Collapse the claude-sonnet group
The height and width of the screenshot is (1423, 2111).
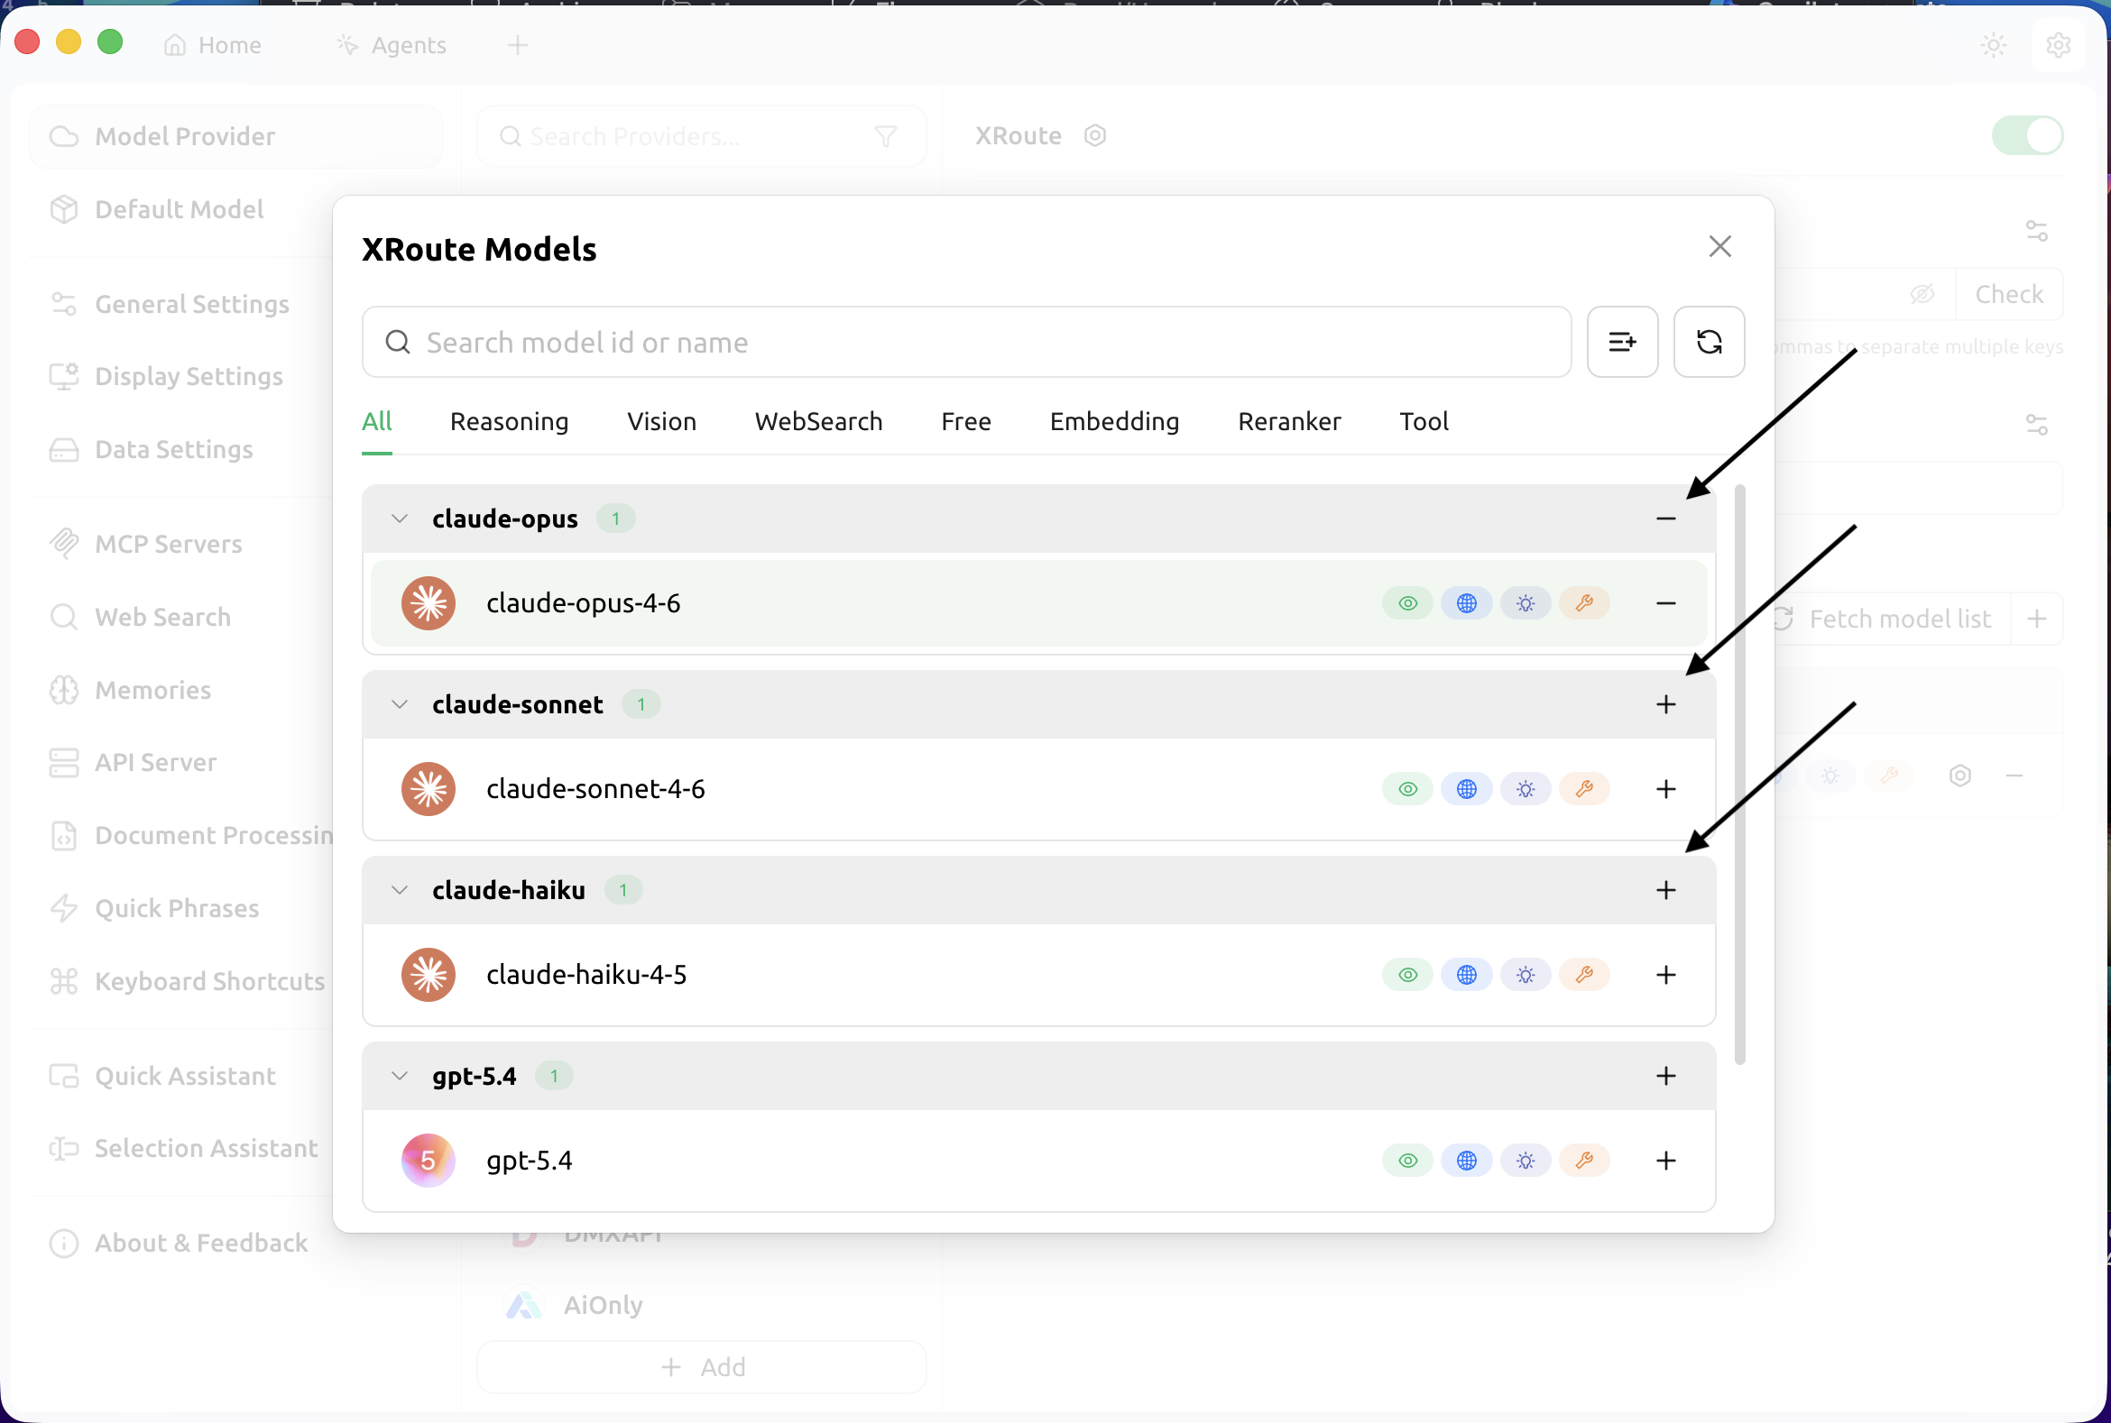[x=400, y=704]
